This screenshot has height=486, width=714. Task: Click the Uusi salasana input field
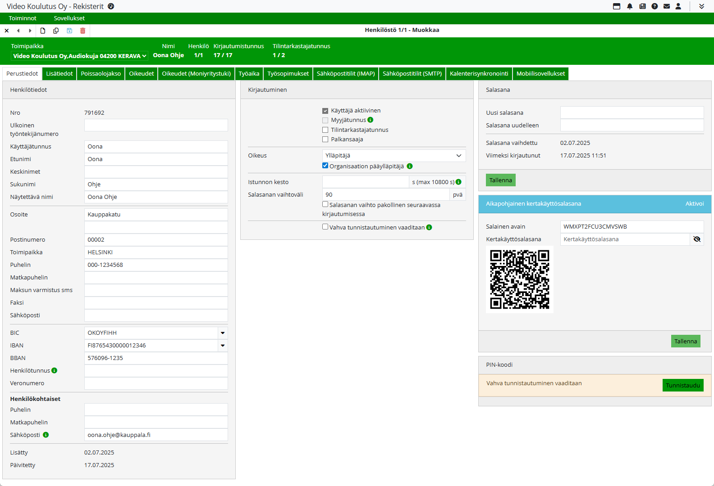click(632, 112)
